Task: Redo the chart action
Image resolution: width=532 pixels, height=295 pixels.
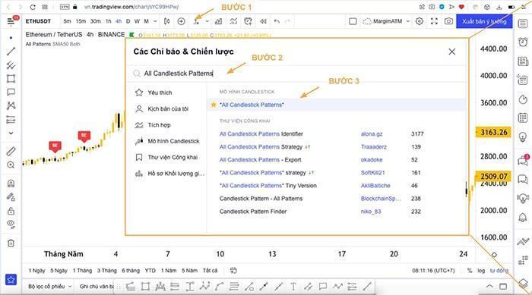Action: [287, 21]
